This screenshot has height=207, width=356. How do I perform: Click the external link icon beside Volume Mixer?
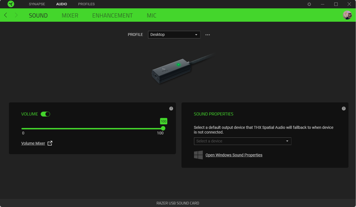coord(50,143)
